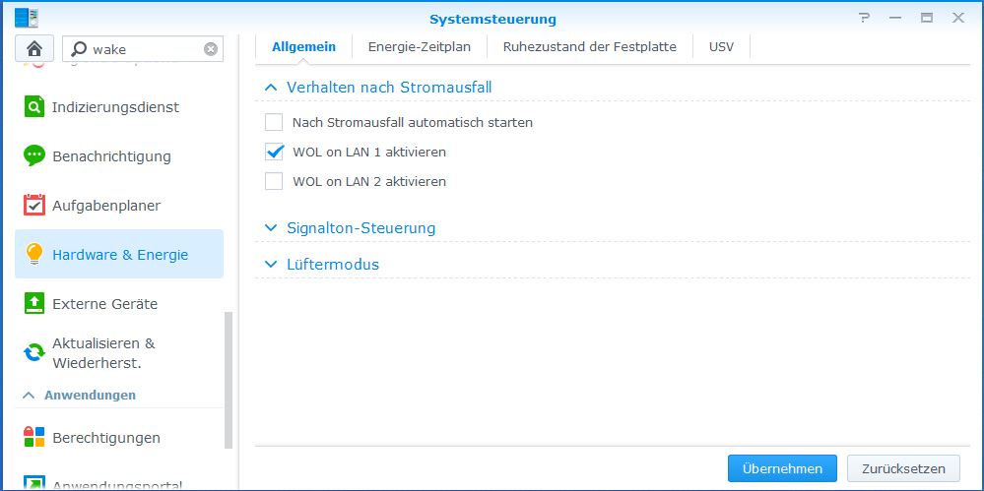984x491 pixels.
Task: Open the Ruhezustand der Festplatte tab
Action: pyautogui.click(x=589, y=46)
